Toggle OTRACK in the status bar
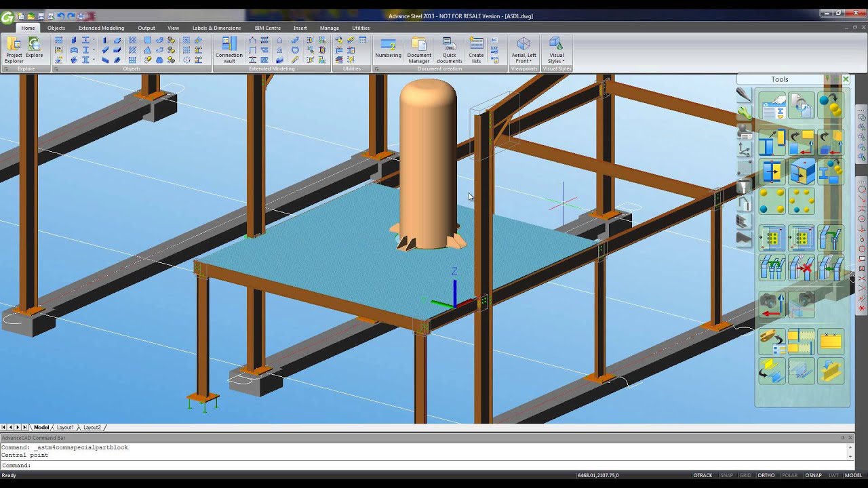The height and width of the screenshot is (488, 868). tap(703, 475)
